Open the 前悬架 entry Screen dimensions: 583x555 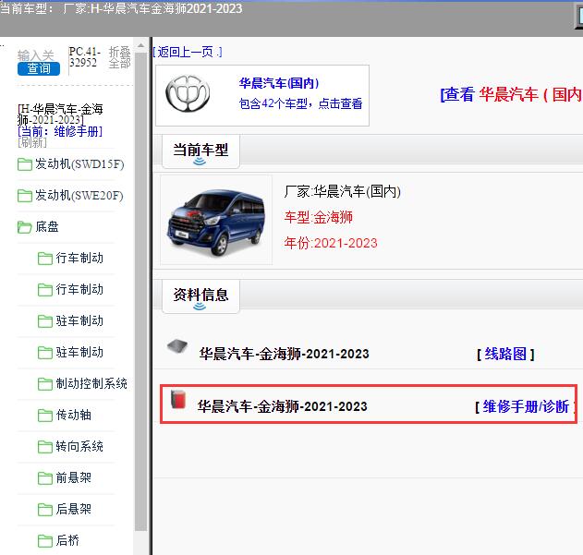coord(74,477)
